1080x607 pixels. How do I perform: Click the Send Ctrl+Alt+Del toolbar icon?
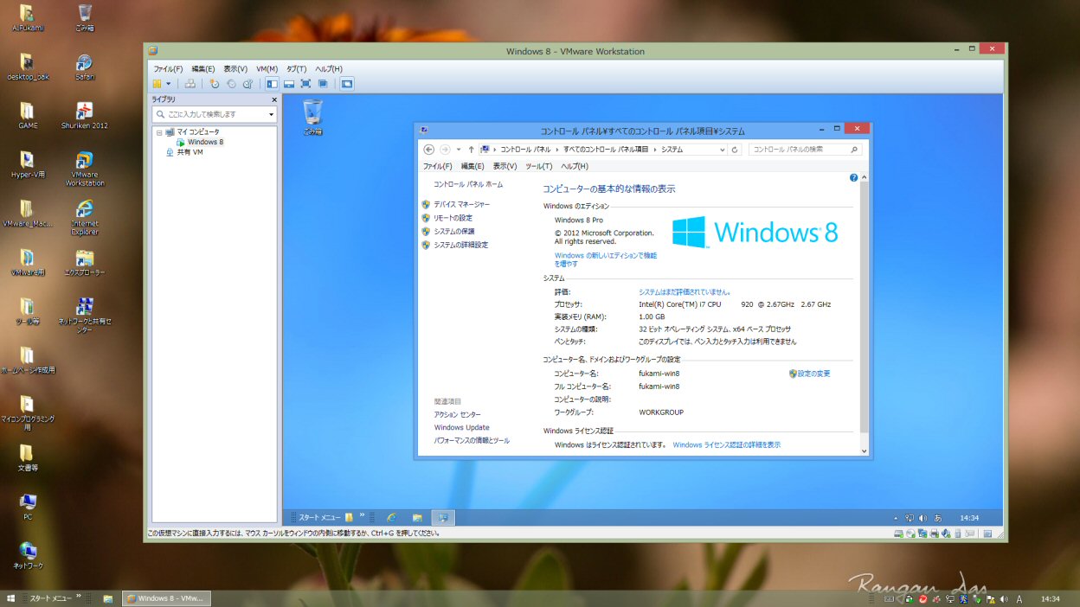pyautogui.click(x=190, y=84)
